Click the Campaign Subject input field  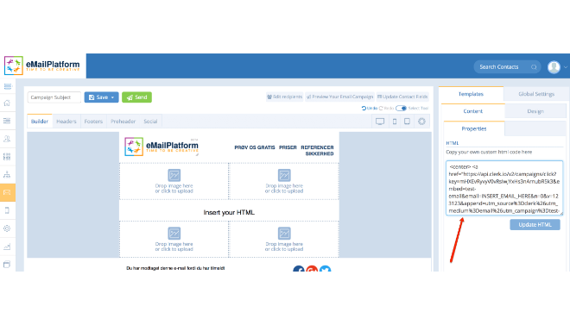pyautogui.click(x=54, y=97)
